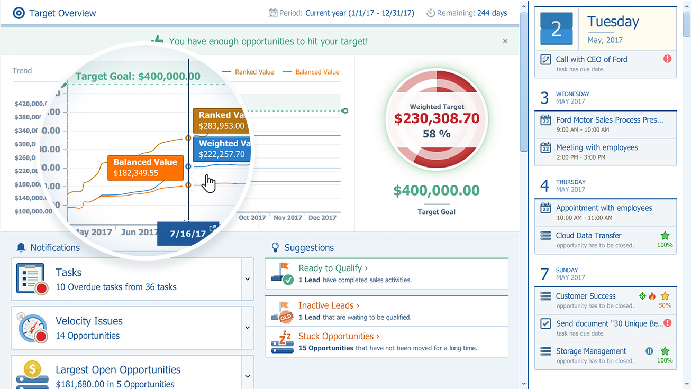
Task: Expand Largest Open Opportunities dropdown arrow
Action: (247, 376)
